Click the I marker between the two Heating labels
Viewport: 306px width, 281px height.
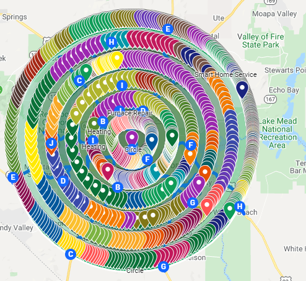[93, 140]
